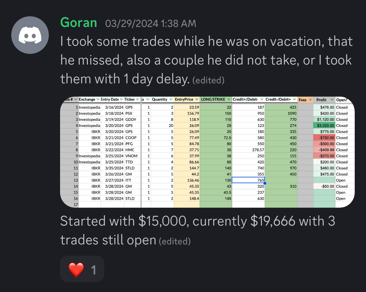Expand the Credit-/Debit+ column filter dropdown
366x292 pixels.
(294, 100)
